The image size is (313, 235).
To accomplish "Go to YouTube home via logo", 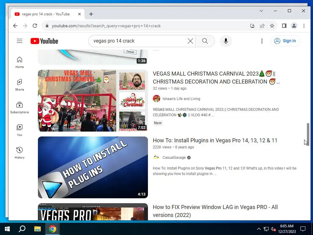I will click(44, 41).
